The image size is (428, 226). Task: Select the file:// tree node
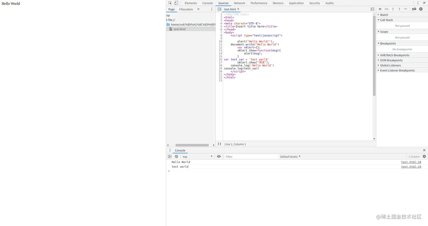pos(172,20)
